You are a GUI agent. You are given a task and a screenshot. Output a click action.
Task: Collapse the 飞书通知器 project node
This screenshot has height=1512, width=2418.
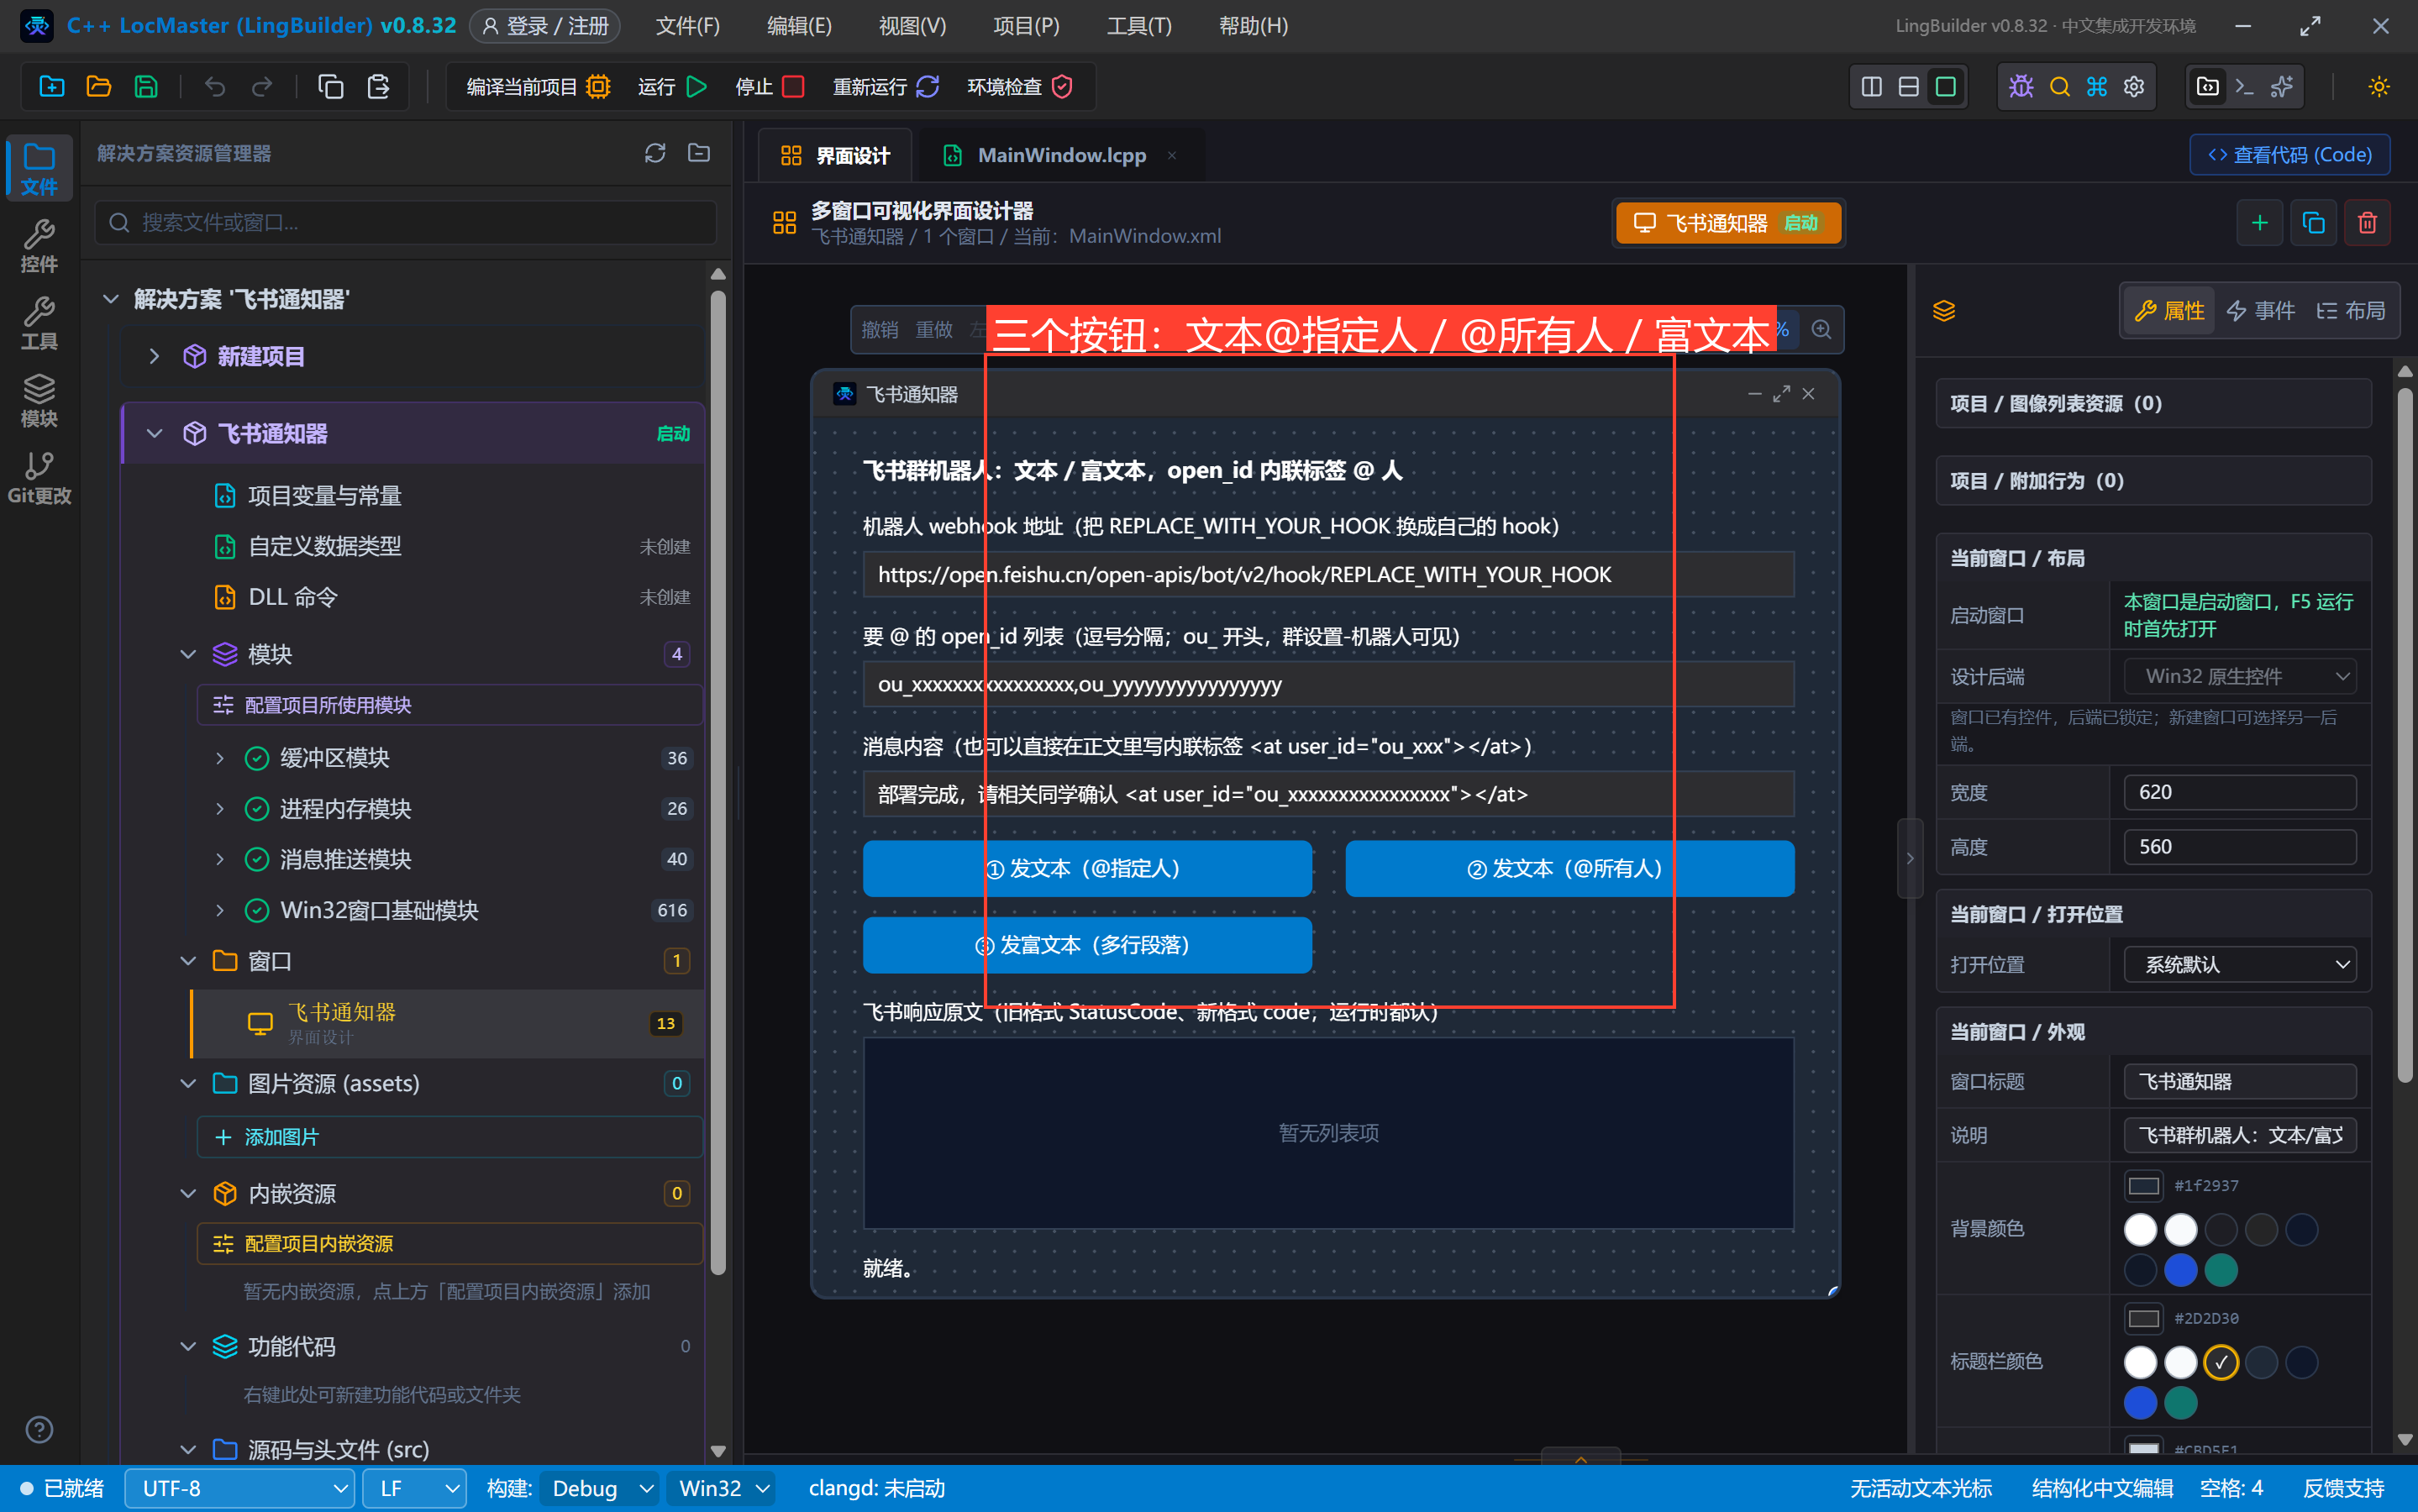[x=154, y=433]
